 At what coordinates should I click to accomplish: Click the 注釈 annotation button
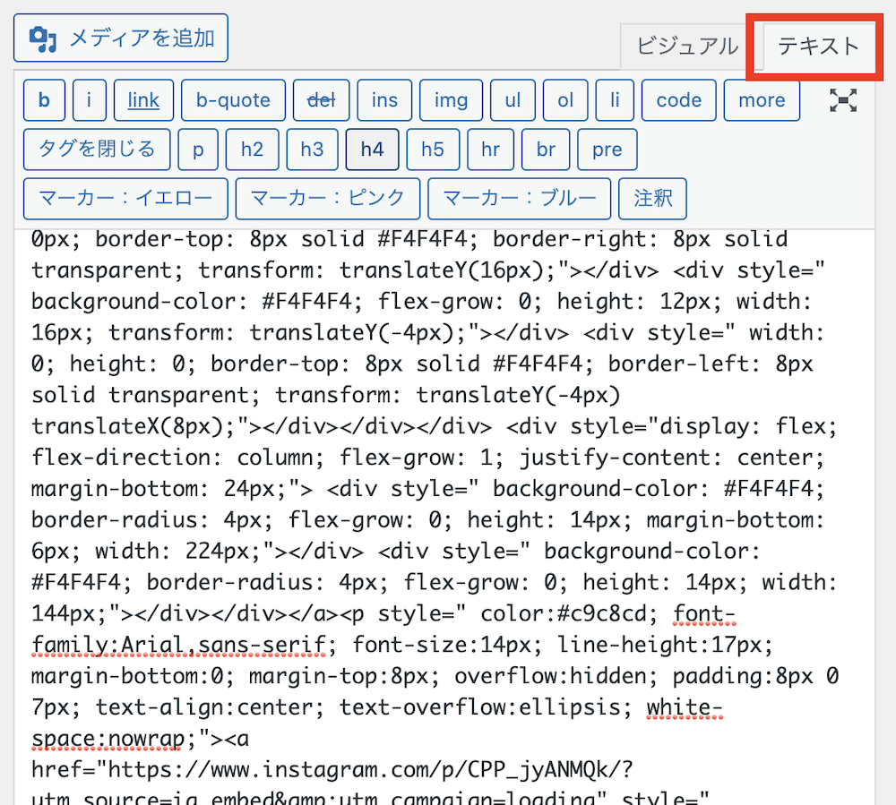[x=652, y=199]
